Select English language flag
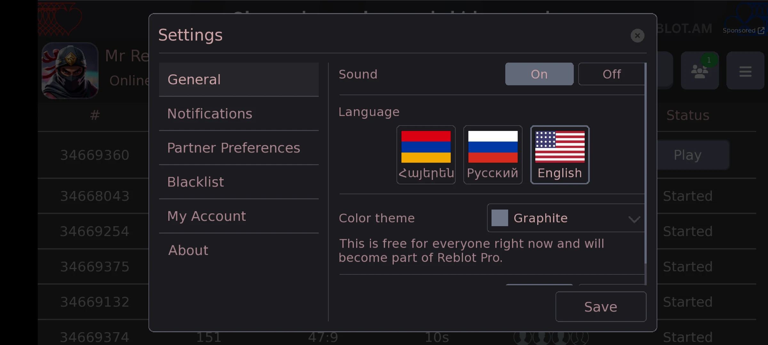Screen dimensions: 768x345 (x=560, y=155)
